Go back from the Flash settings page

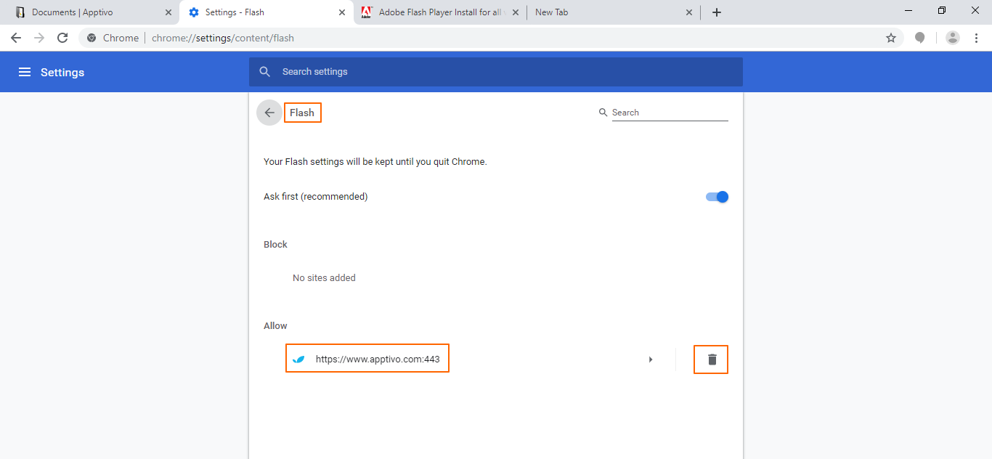(269, 113)
